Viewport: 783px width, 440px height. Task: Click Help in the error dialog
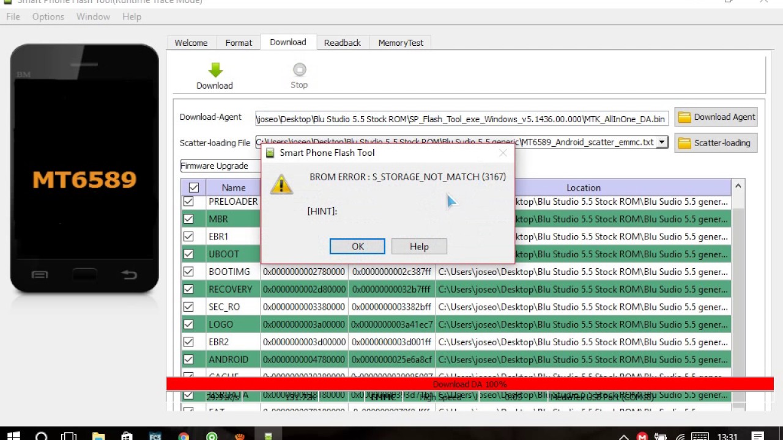coord(419,246)
